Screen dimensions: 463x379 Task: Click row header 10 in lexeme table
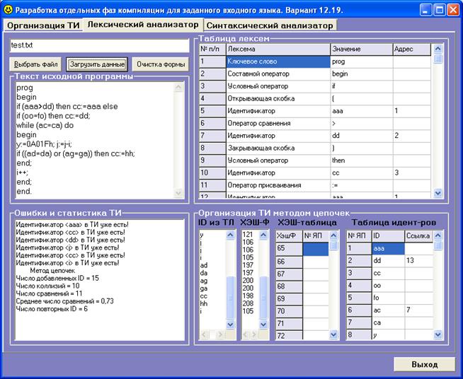[x=212, y=173]
